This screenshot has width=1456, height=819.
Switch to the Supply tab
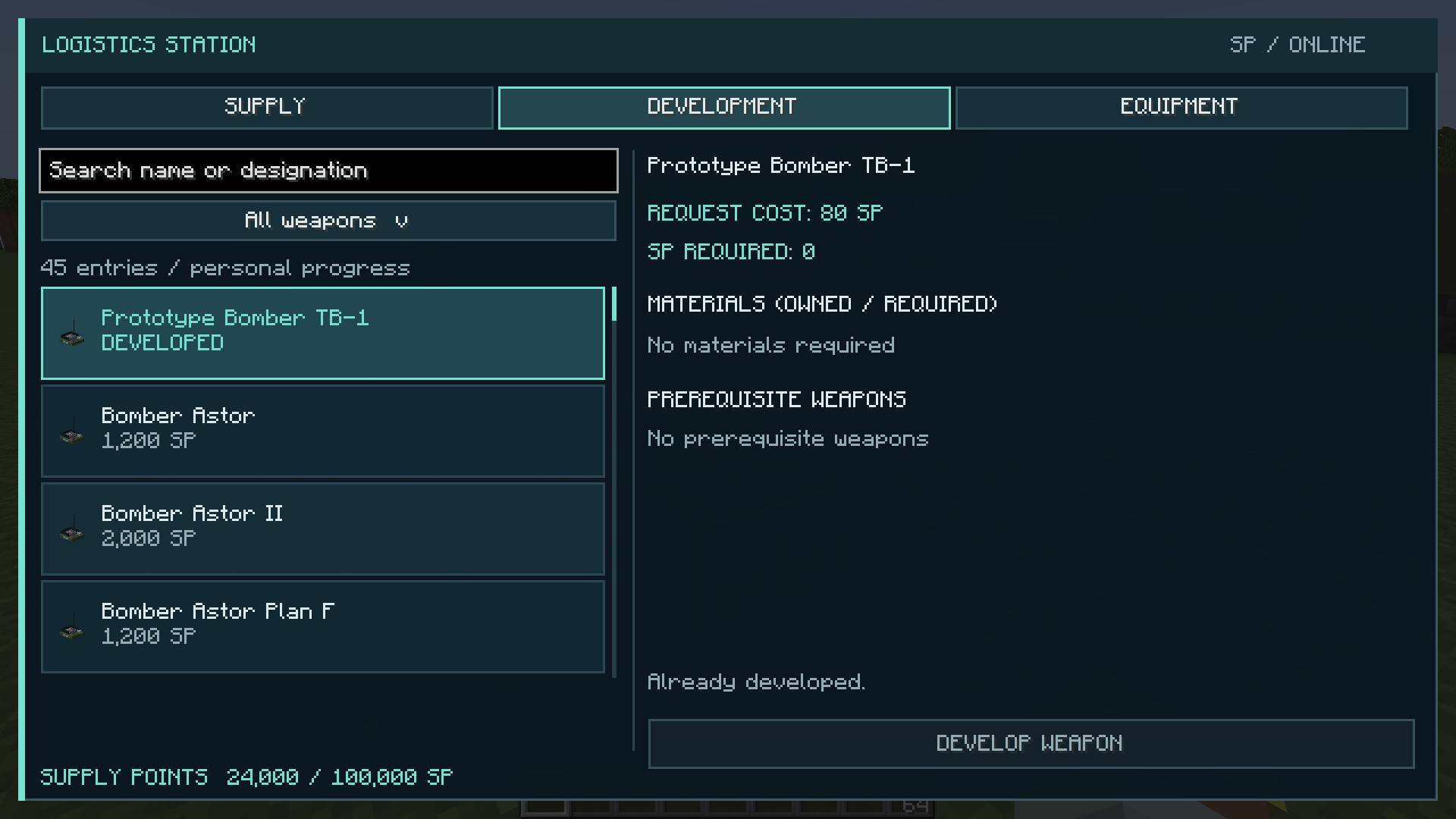[267, 107]
